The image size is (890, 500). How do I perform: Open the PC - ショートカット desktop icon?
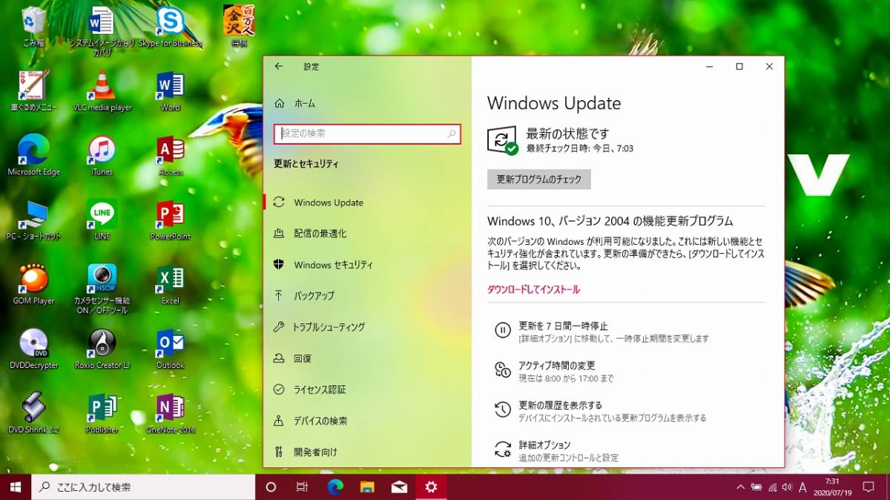(33, 220)
